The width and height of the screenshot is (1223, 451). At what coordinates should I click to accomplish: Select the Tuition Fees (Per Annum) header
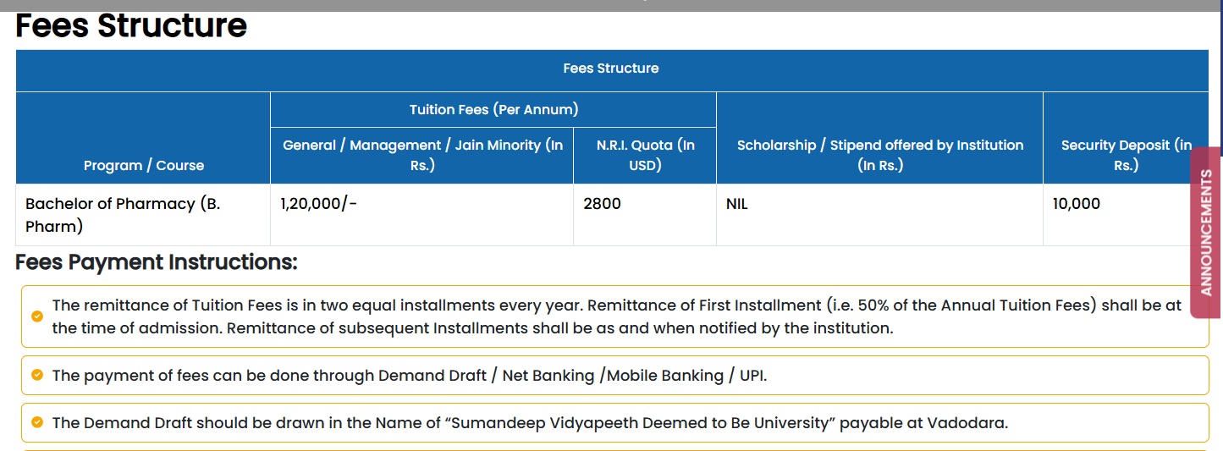pyautogui.click(x=493, y=110)
